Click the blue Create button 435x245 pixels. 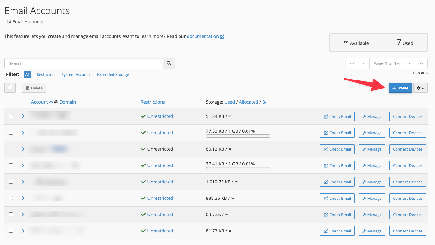coord(400,88)
